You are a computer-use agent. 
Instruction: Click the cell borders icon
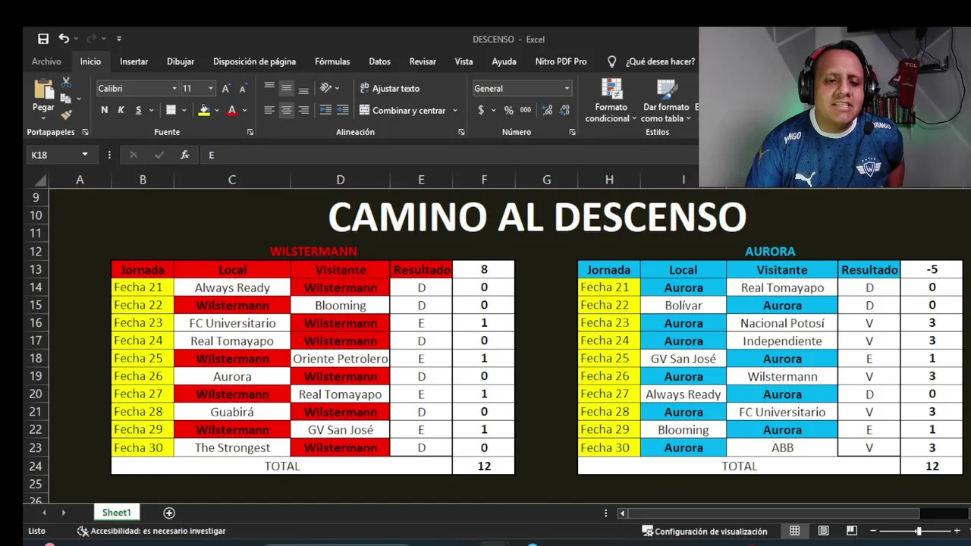pos(171,110)
